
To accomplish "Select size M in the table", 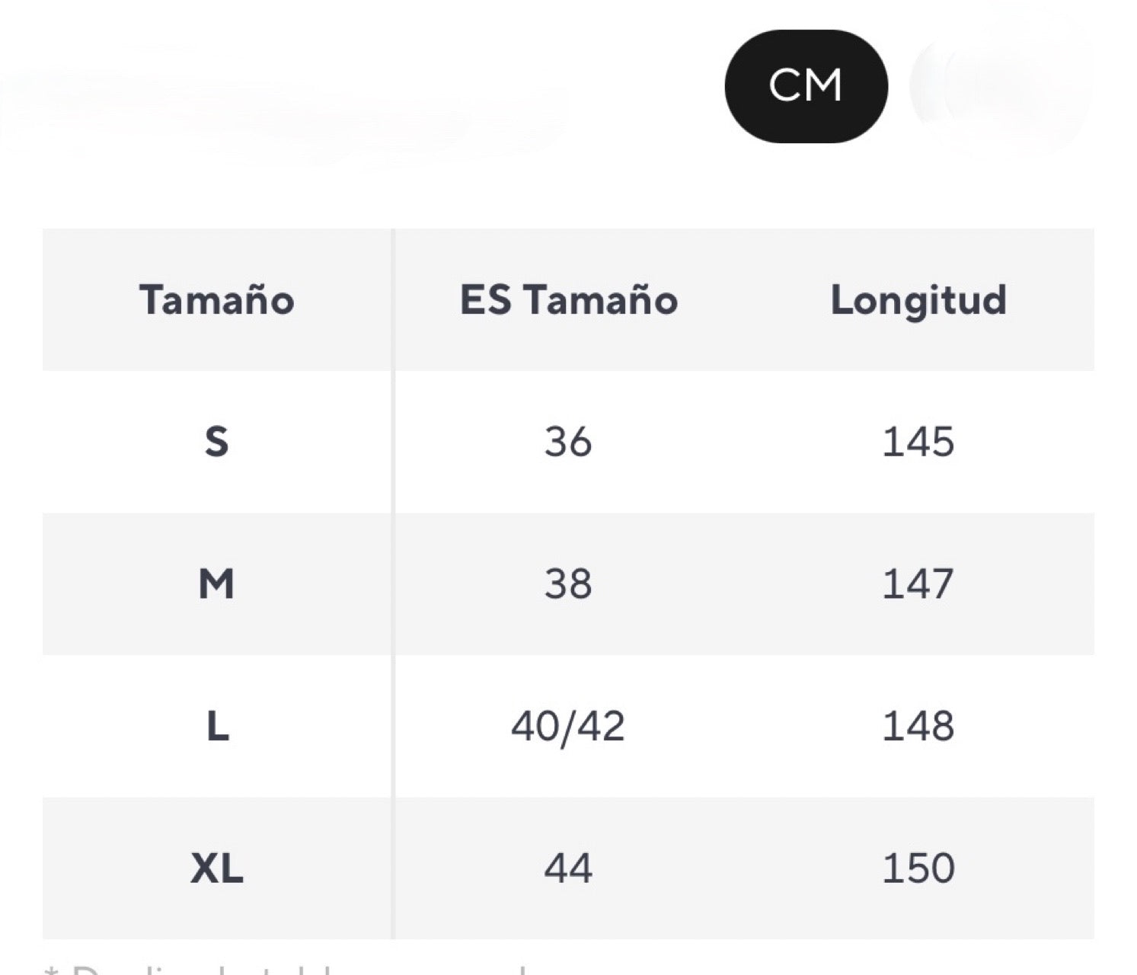I will tap(217, 584).
